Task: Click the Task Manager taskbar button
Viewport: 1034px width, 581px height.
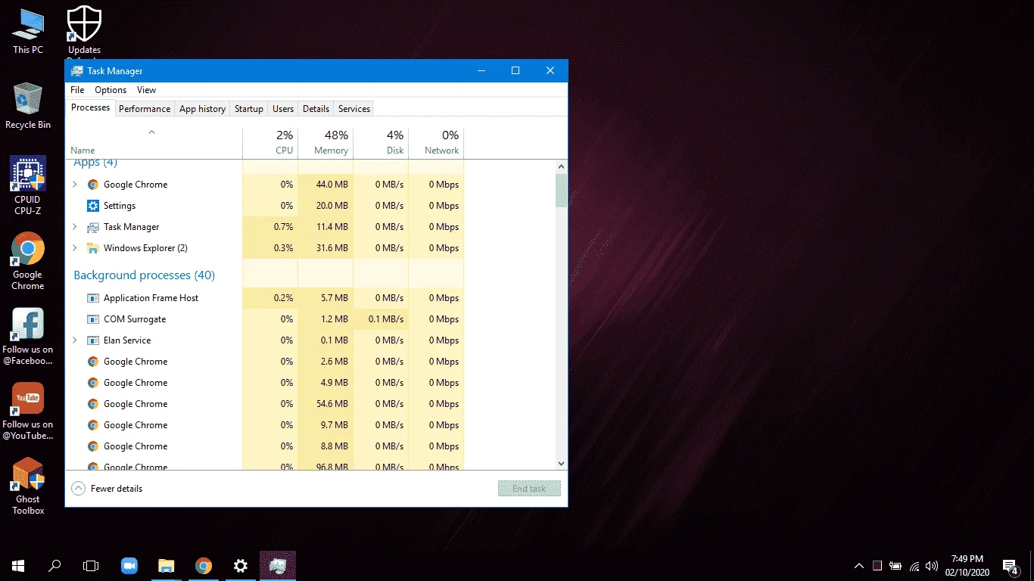Action: [x=277, y=566]
